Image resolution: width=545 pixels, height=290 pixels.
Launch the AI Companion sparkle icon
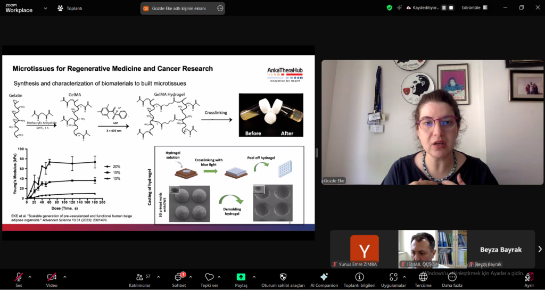pos(324,277)
